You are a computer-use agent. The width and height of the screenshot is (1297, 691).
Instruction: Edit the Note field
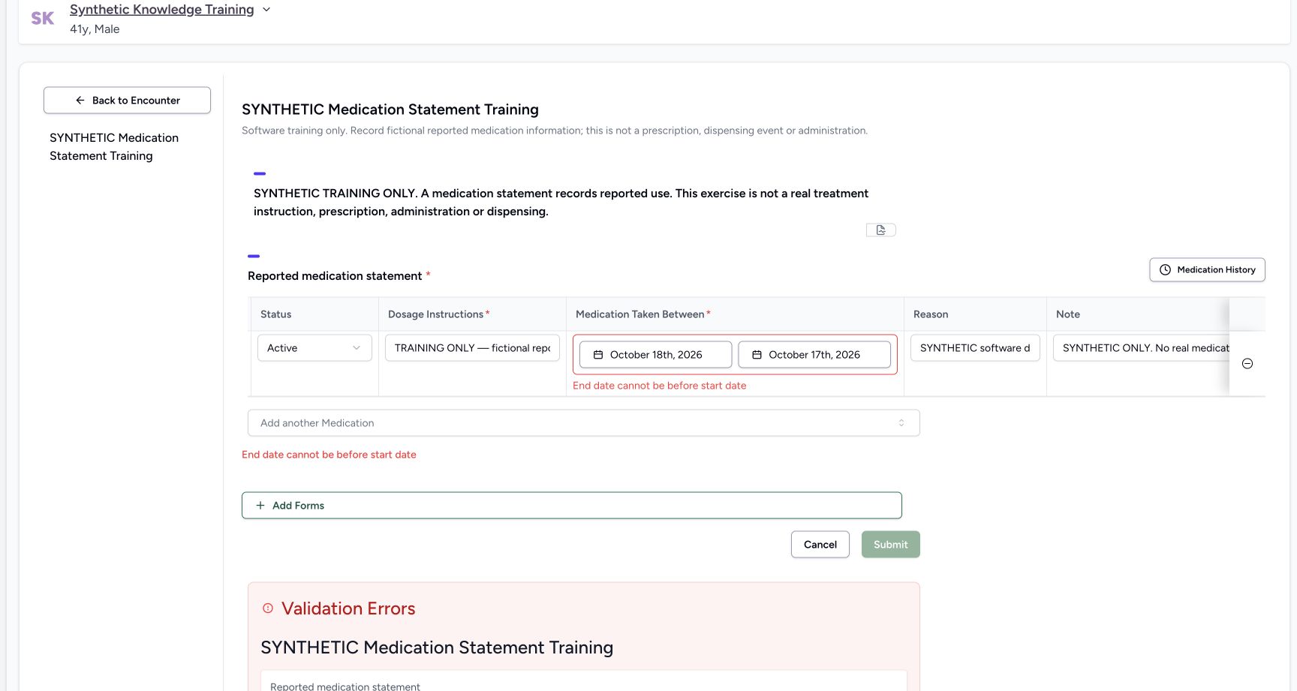pos(1142,348)
